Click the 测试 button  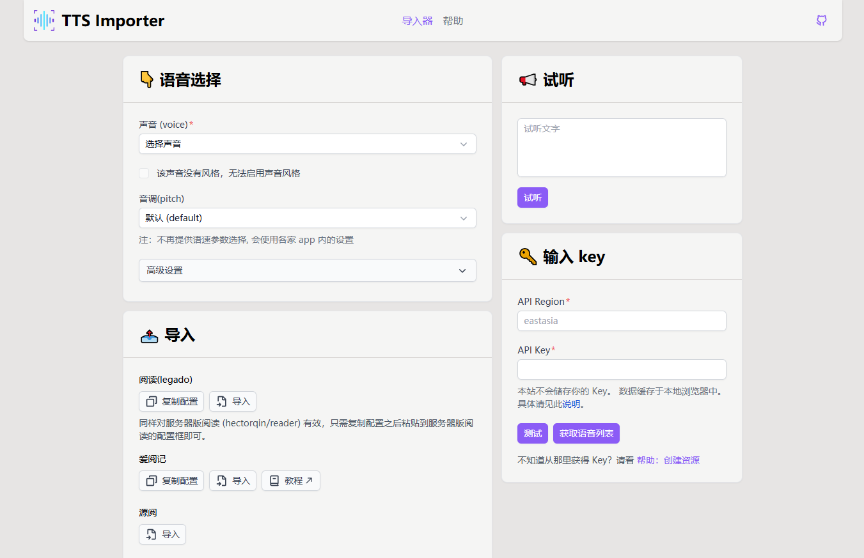pos(533,433)
